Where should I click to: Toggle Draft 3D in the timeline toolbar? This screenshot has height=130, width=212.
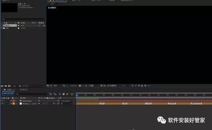click(x=55, y=94)
